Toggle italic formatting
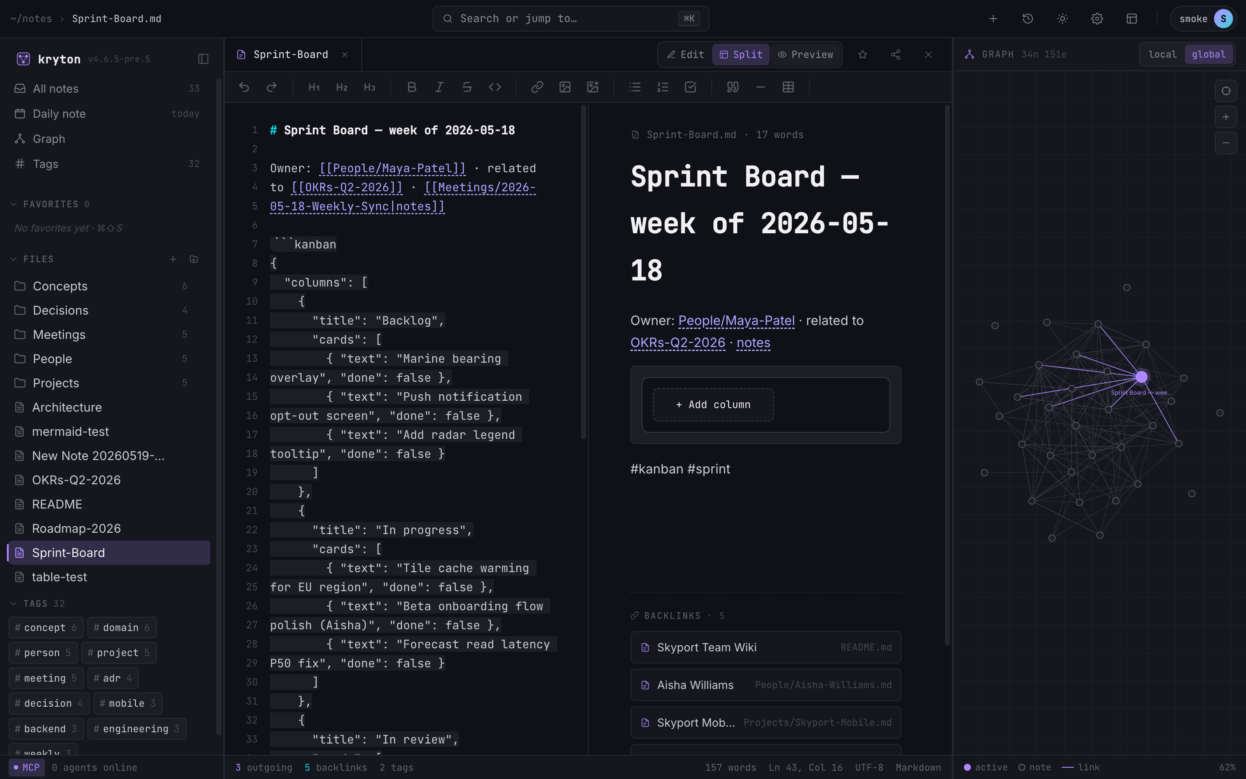The height and width of the screenshot is (779, 1246). [x=439, y=87]
